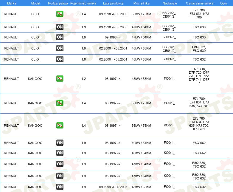Select '47kW / 64KM' in the Kangoo KC0/1_ row

(141, 176)
